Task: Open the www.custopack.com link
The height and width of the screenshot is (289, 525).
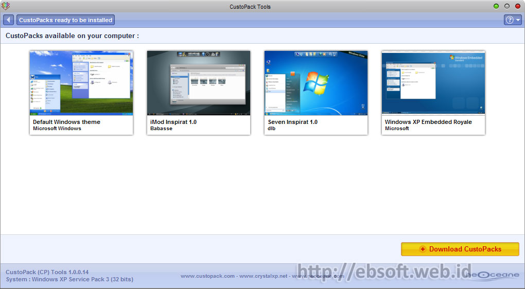Action: [x=207, y=276]
